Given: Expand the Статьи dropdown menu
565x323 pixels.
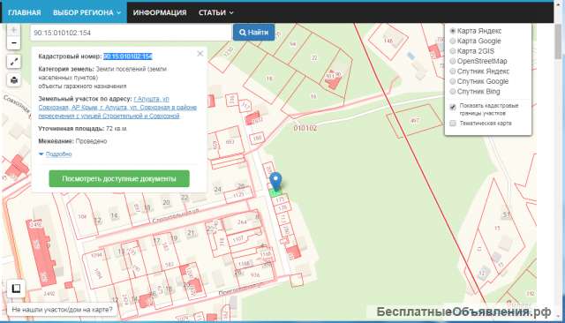Looking at the screenshot, I should [x=215, y=12].
